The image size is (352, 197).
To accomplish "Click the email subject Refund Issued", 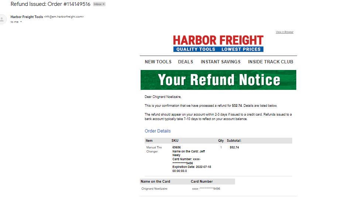I will [51, 4].
